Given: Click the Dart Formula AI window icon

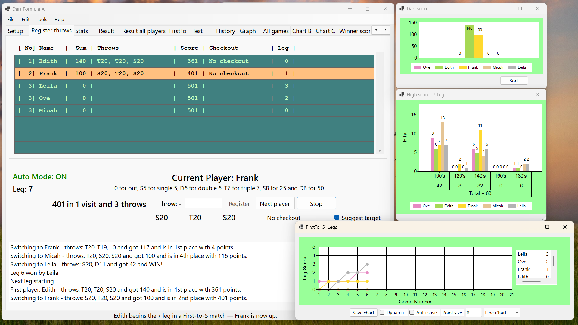Looking at the screenshot, I should [8, 9].
